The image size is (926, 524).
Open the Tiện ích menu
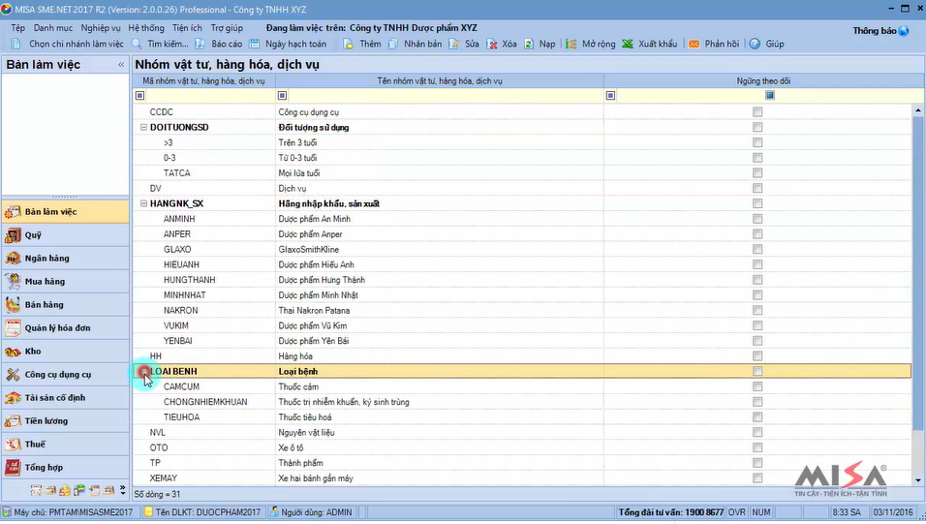187,28
